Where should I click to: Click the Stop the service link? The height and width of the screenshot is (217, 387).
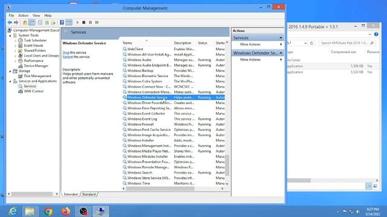[66, 52]
